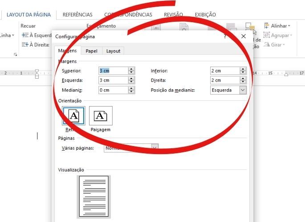Click the paragraph dialog launcher icon
Image resolution: width=305 pixels, height=222 pixels.
click(16, 55)
